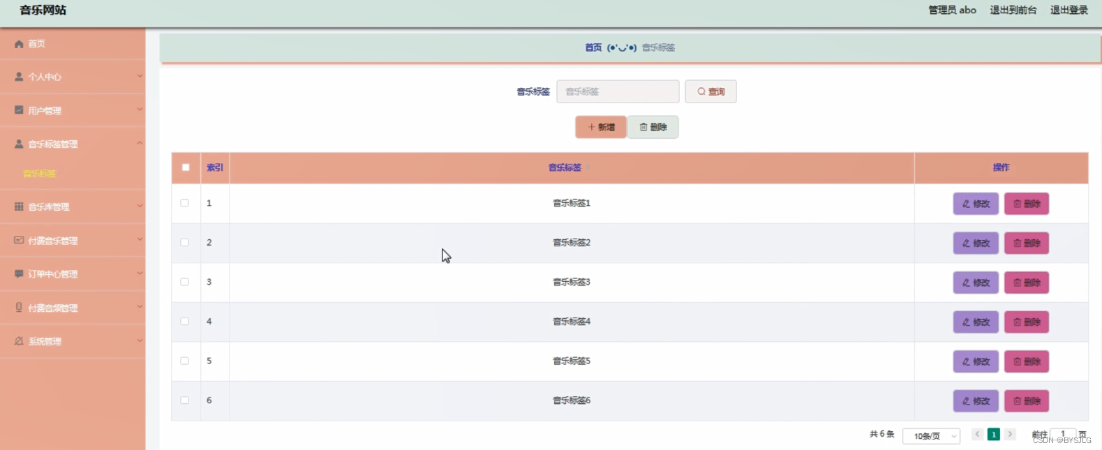
Task: Click the magnifier 查询 search button
Action: point(710,91)
